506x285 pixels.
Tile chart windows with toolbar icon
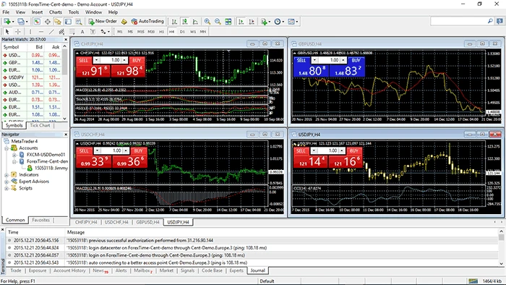tap(228, 21)
